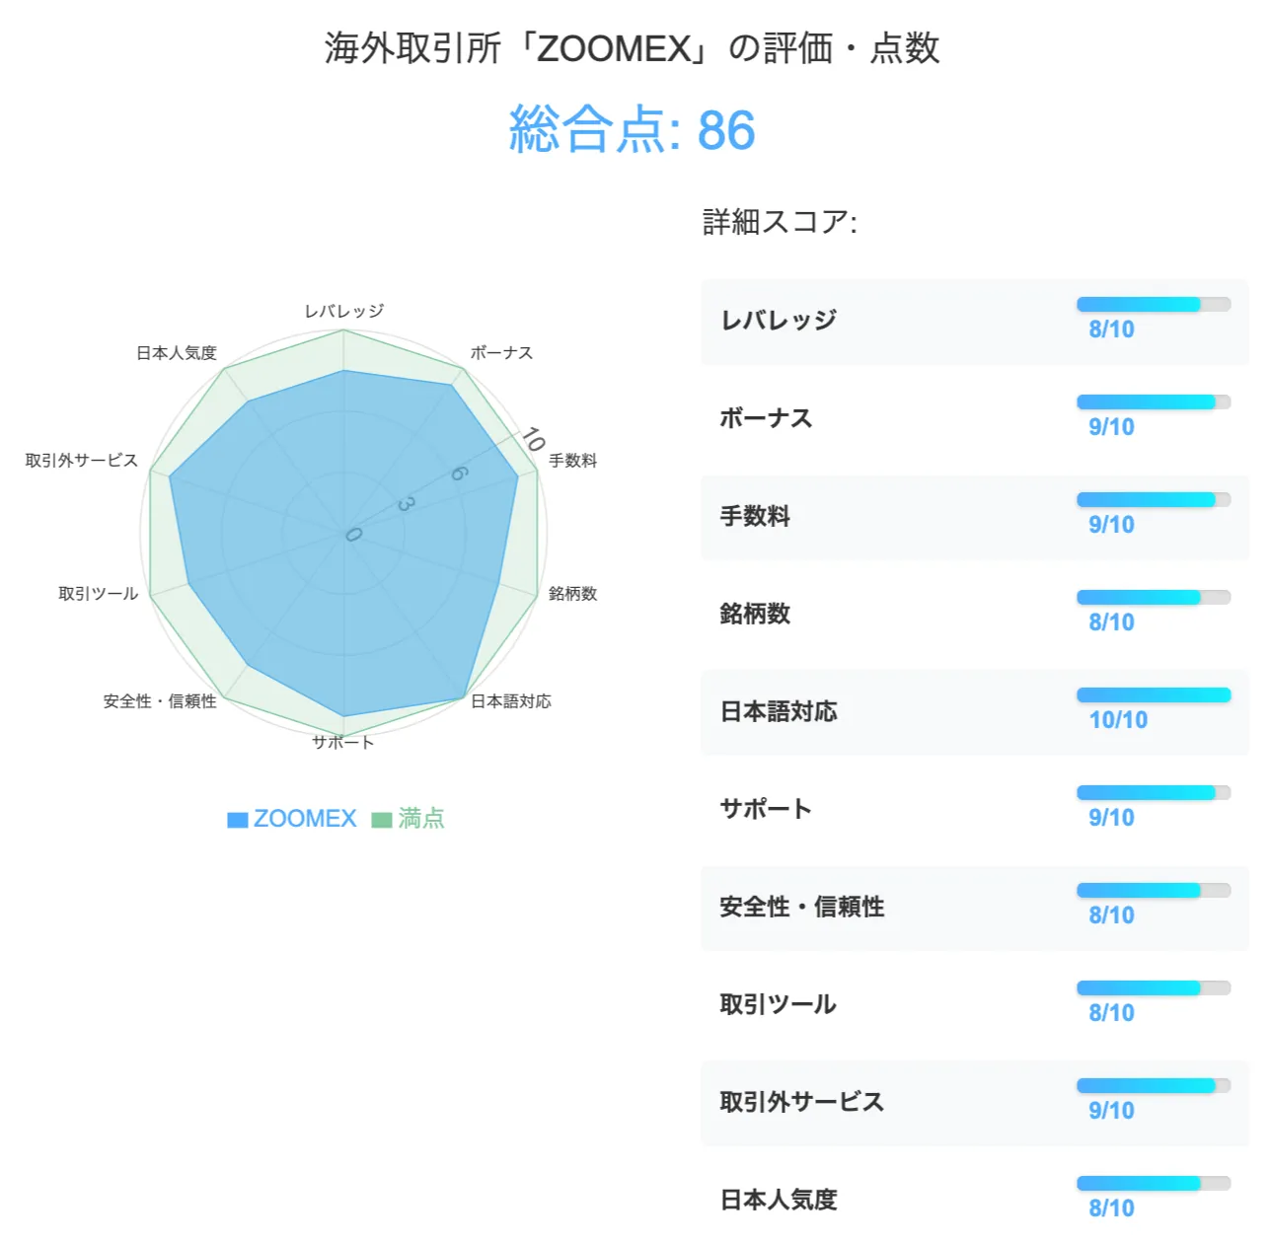
Task: Click the 安全性・信頼性 score progress bar
Action: coord(1154,891)
